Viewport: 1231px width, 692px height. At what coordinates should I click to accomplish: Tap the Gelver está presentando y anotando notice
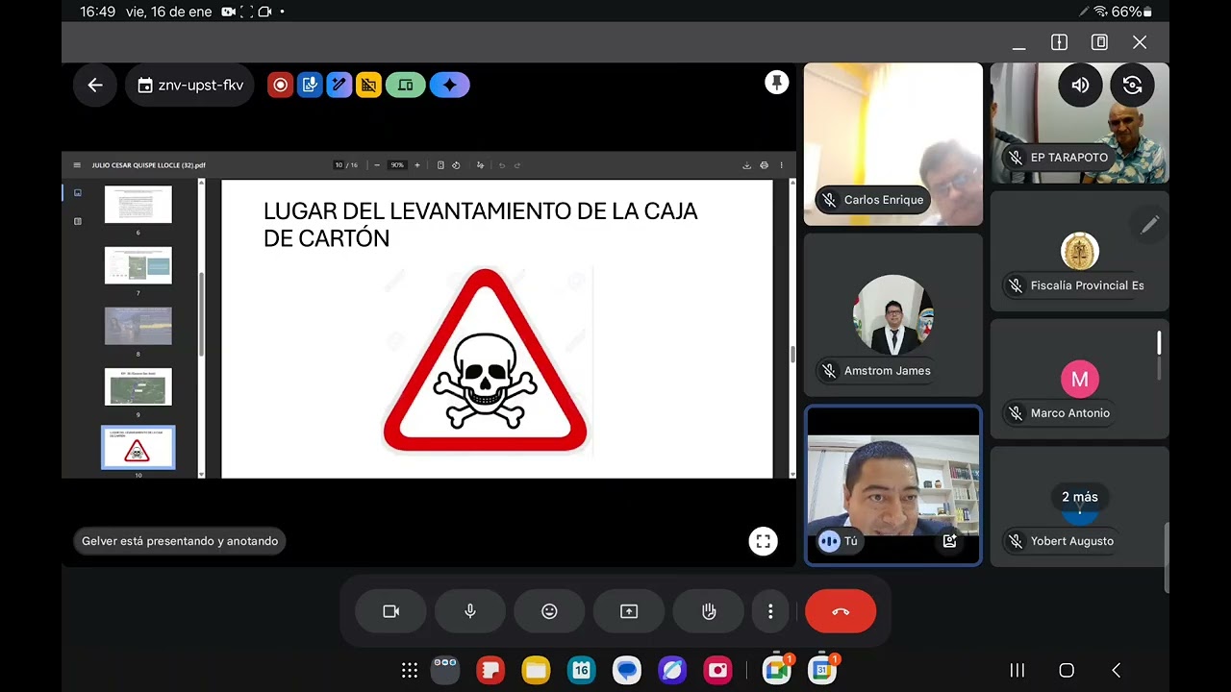click(x=180, y=541)
